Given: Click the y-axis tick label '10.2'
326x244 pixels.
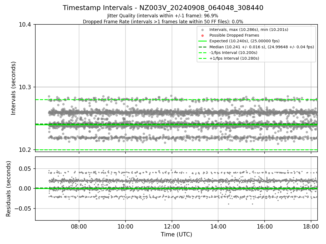Looking at the screenshot, I should tap(25, 150).
